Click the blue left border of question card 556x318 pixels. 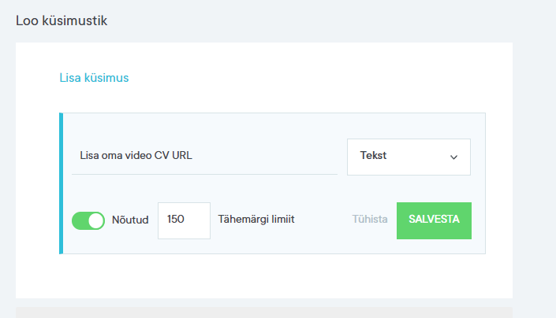61,183
